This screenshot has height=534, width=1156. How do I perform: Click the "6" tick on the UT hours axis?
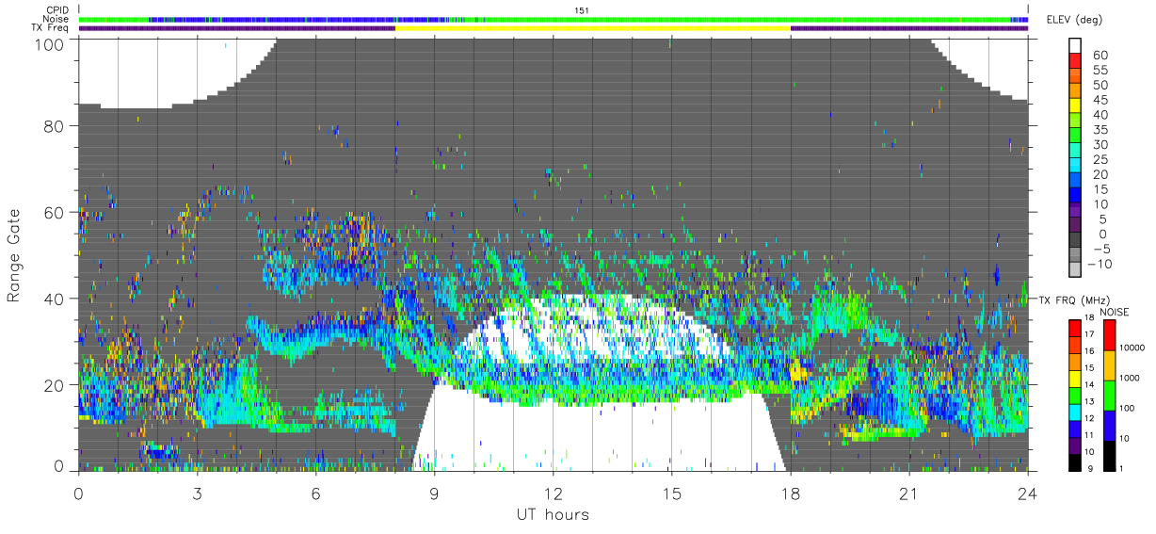[316, 493]
